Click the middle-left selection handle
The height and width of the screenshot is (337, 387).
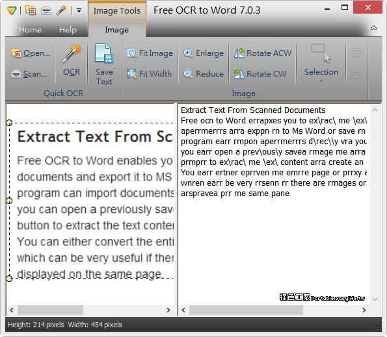[x=9, y=201]
